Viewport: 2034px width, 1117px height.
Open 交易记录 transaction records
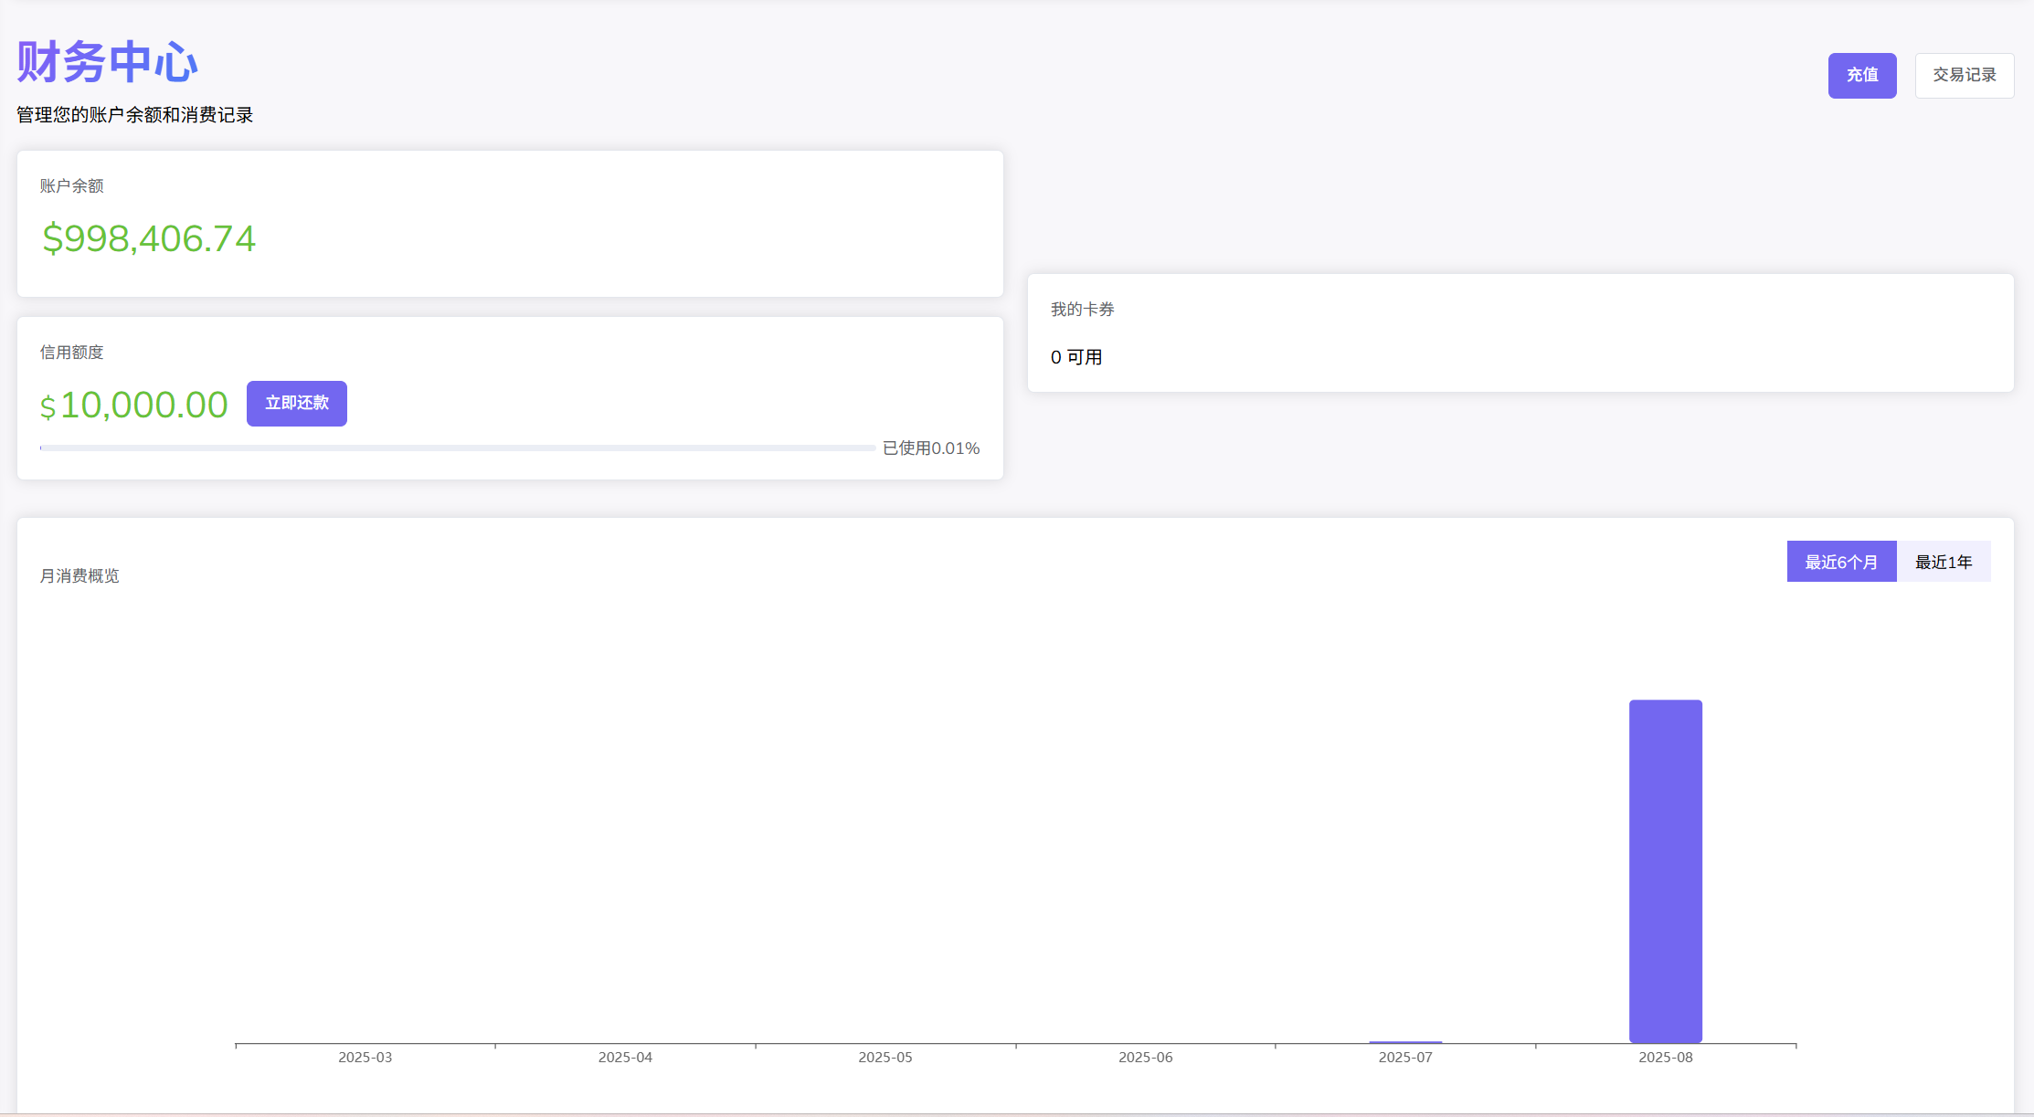coord(1964,75)
